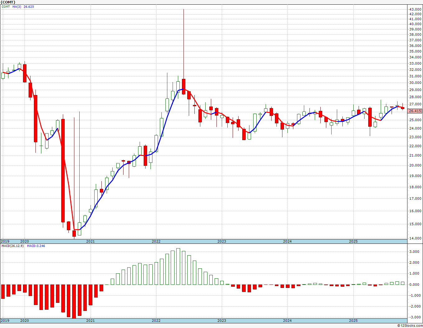Click the 22.000 price axis label

(416, 146)
